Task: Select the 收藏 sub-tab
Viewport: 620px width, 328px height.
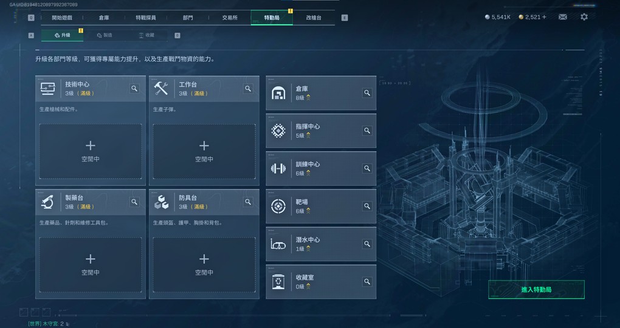Action: [146, 35]
